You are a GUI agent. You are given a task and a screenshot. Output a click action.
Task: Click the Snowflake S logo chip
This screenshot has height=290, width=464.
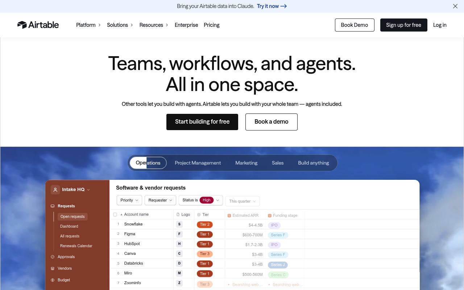tap(179, 224)
